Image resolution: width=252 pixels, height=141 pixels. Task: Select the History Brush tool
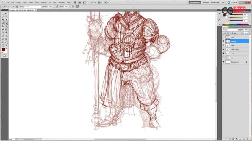(6, 26)
